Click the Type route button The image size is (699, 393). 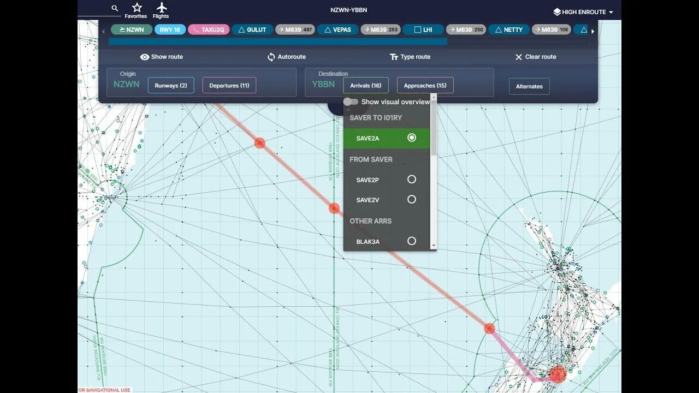pyautogui.click(x=410, y=57)
